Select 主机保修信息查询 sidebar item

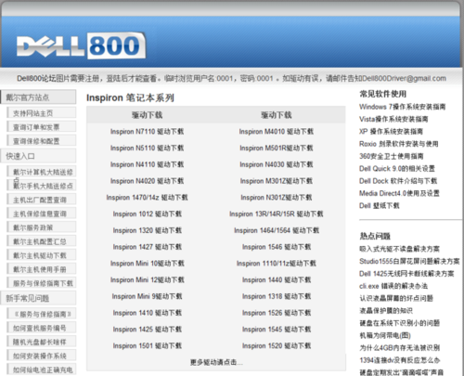point(42,214)
